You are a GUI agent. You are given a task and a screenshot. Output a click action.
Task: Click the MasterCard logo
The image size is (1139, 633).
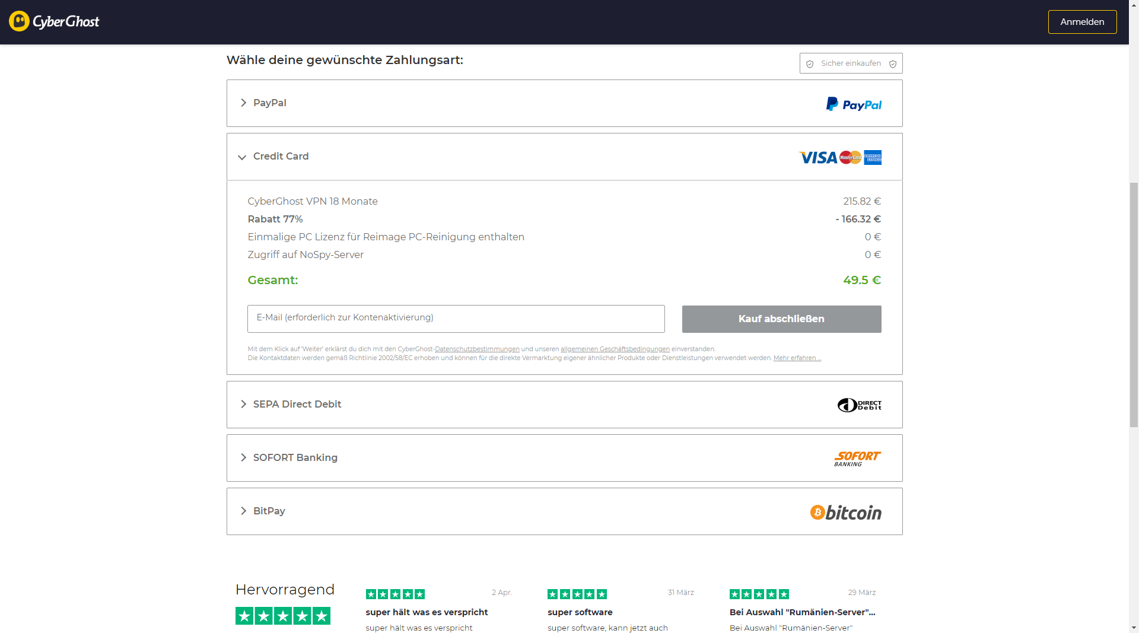point(850,157)
